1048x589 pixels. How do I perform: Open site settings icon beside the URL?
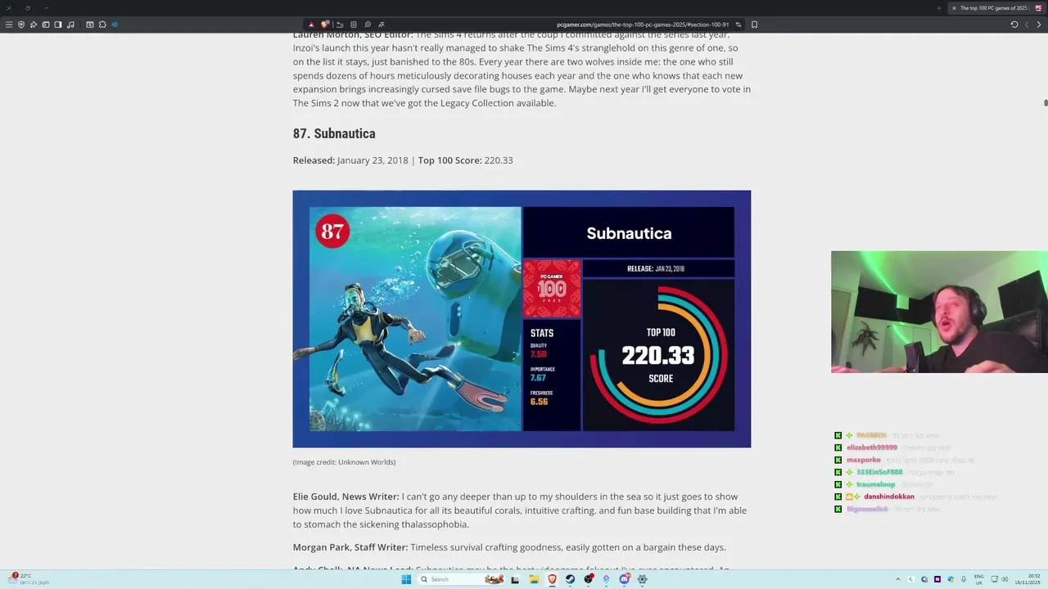pyautogui.click(x=739, y=25)
